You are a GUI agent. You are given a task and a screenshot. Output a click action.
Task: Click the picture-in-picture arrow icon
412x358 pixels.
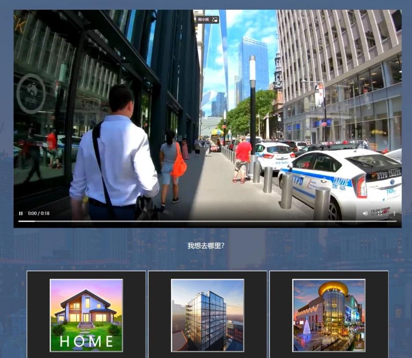tap(215, 19)
